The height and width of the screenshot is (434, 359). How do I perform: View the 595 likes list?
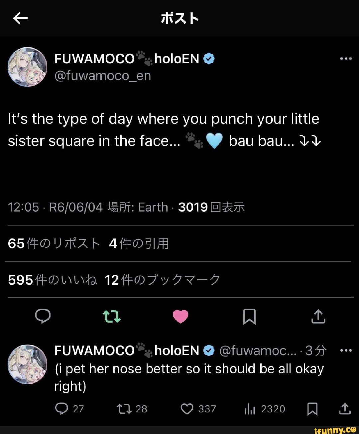pyautogui.click(x=53, y=280)
